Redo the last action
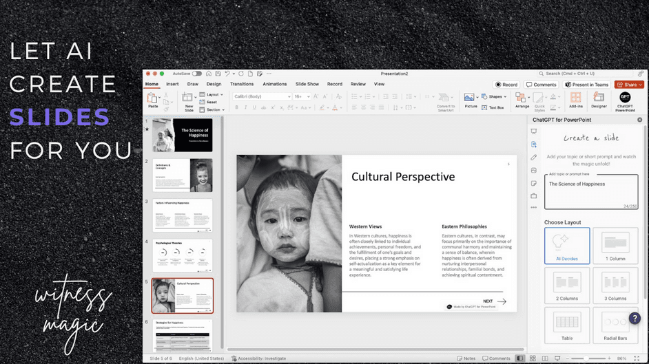Viewport: 649px width, 364px height. 241,74
